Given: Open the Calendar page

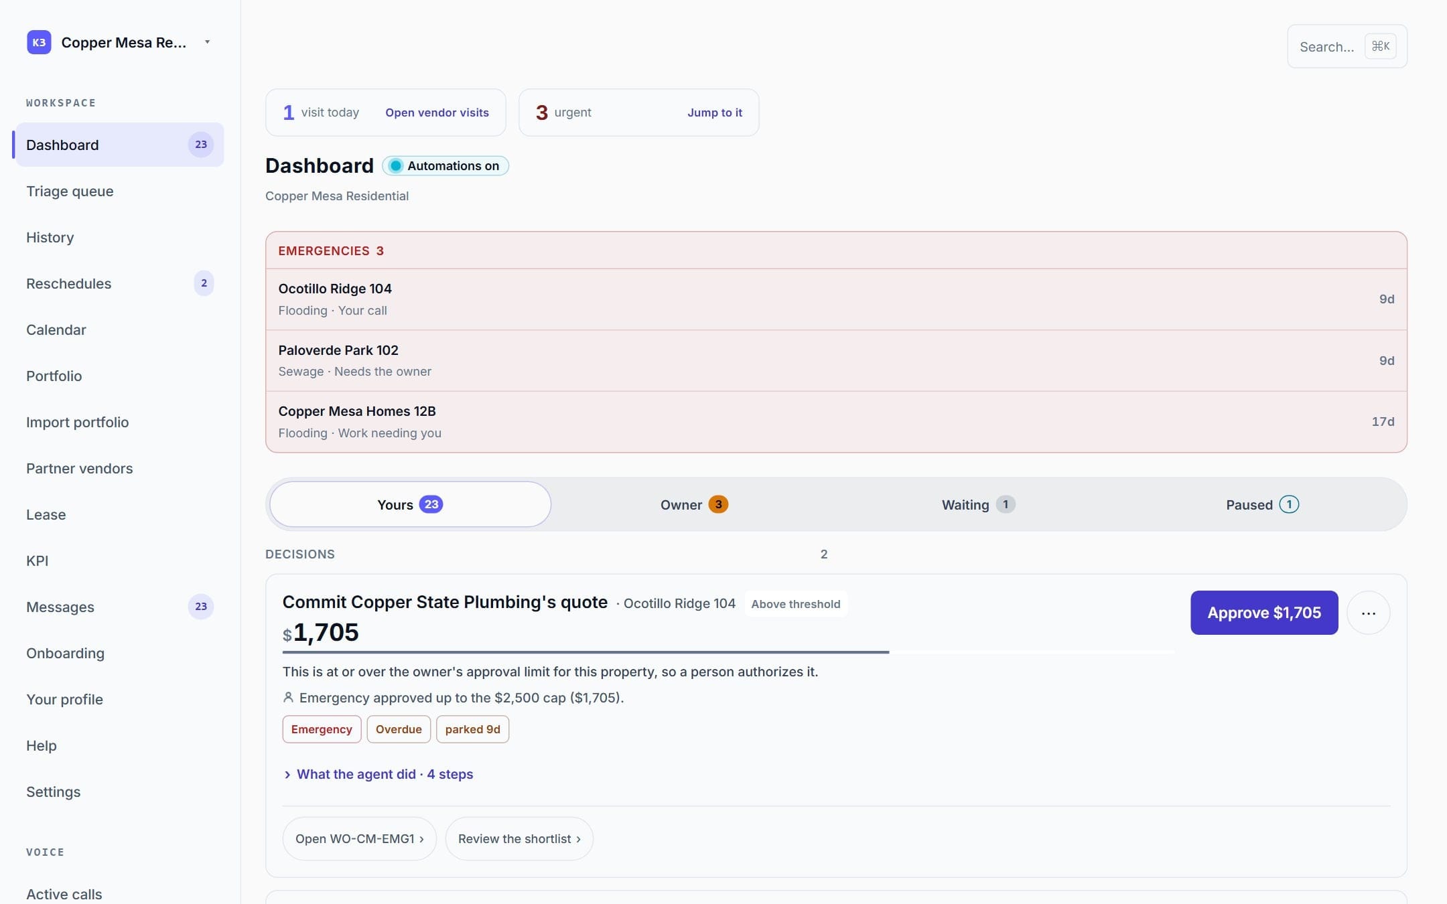Looking at the screenshot, I should coord(119,329).
